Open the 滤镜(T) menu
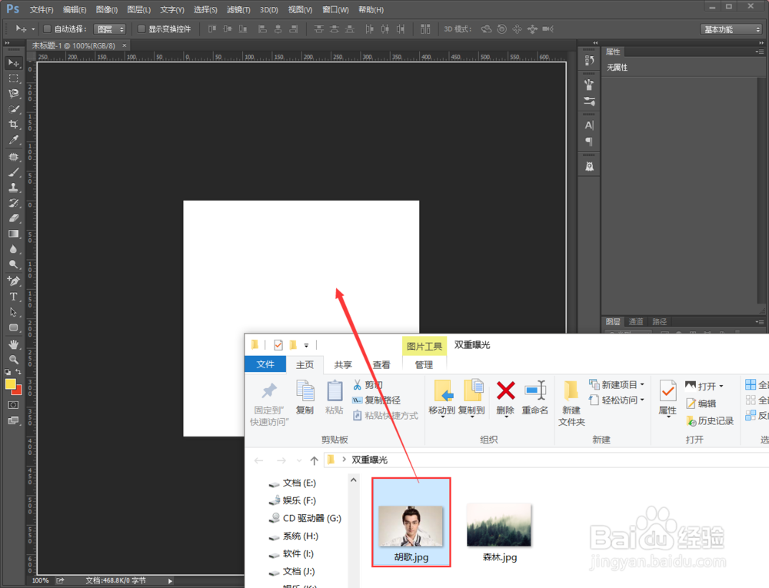 (x=238, y=10)
